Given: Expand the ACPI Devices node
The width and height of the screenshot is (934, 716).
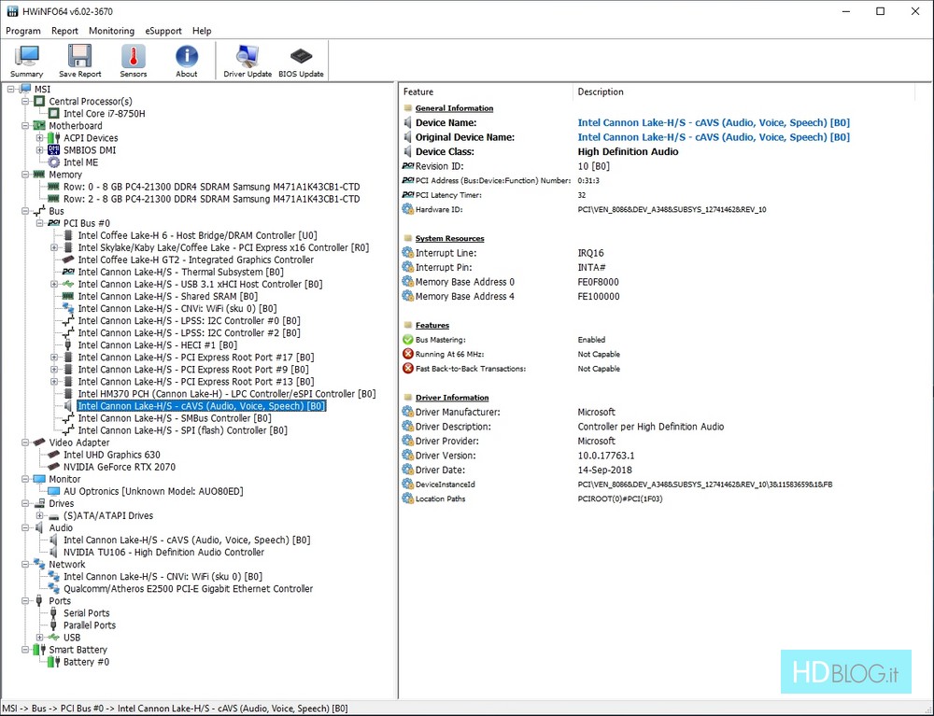Looking at the screenshot, I should tap(40, 138).
